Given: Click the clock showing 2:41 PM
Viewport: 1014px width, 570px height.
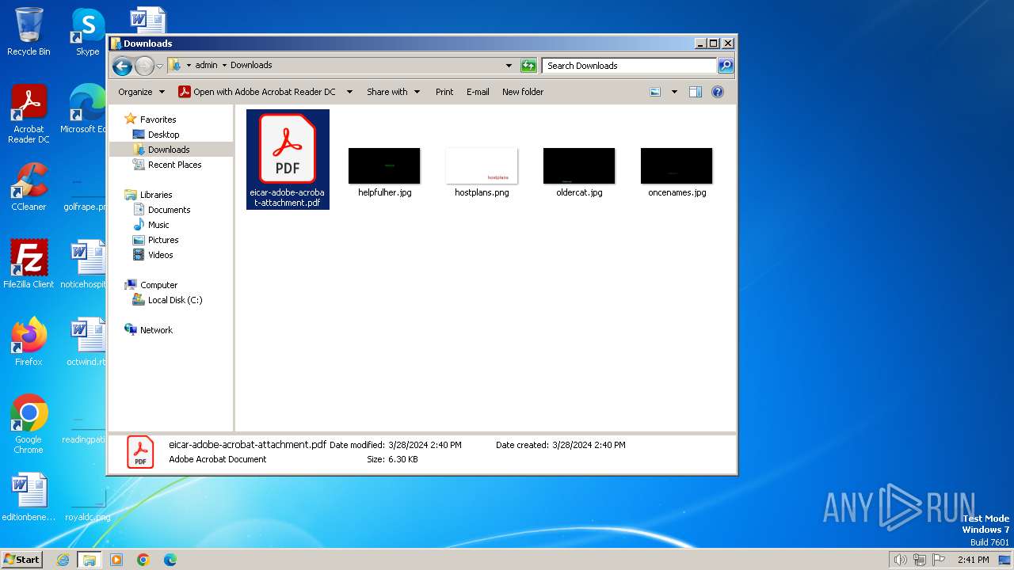Looking at the screenshot, I should point(973,560).
